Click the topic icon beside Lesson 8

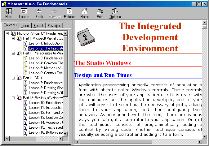coord(25,88)
